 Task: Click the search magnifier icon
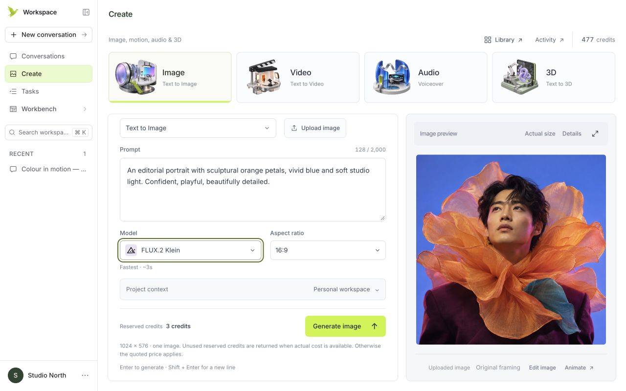[x=13, y=132]
